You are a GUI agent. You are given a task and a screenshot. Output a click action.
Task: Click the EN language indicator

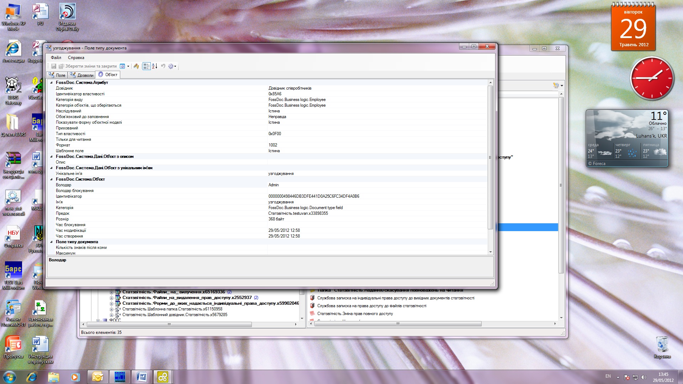[608, 376]
